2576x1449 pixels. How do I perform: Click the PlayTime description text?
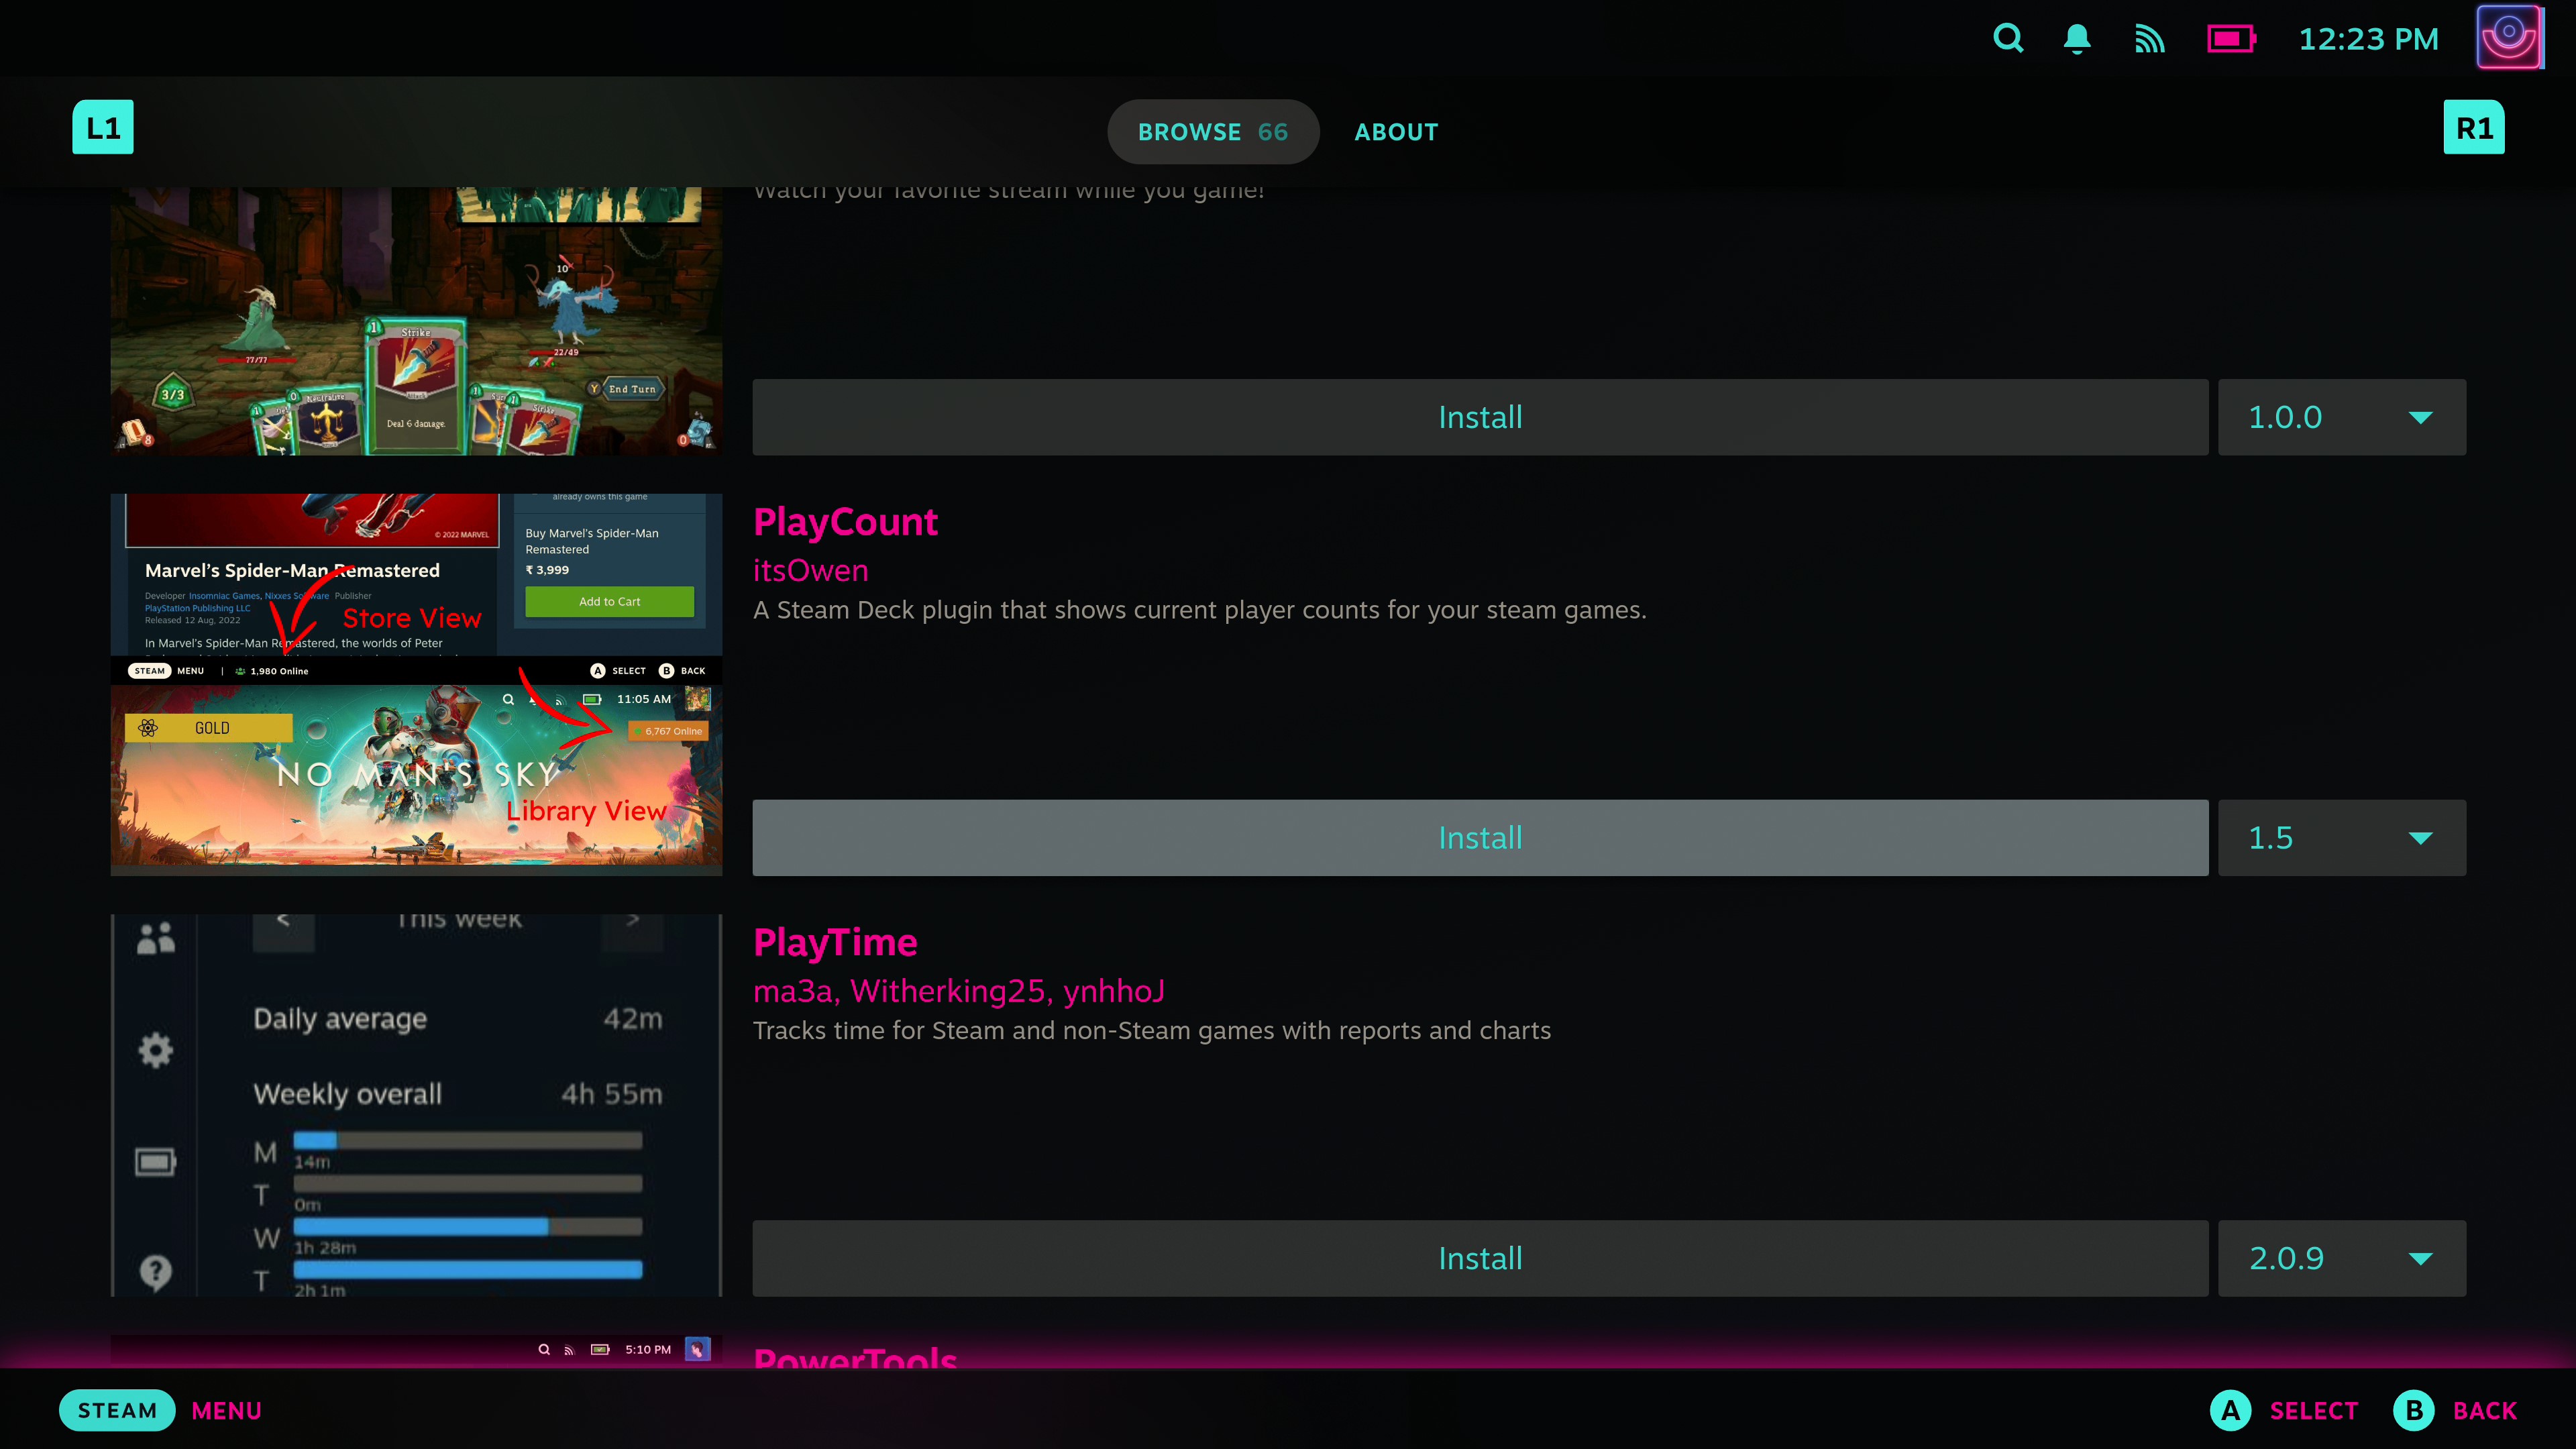(x=1151, y=1031)
